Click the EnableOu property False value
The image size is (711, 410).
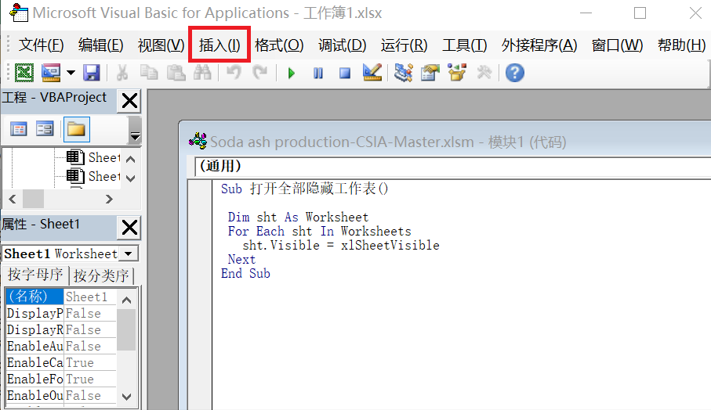click(90, 395)
